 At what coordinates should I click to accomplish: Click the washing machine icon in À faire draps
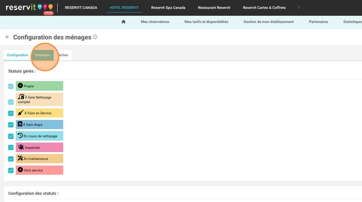pos(20,124)
